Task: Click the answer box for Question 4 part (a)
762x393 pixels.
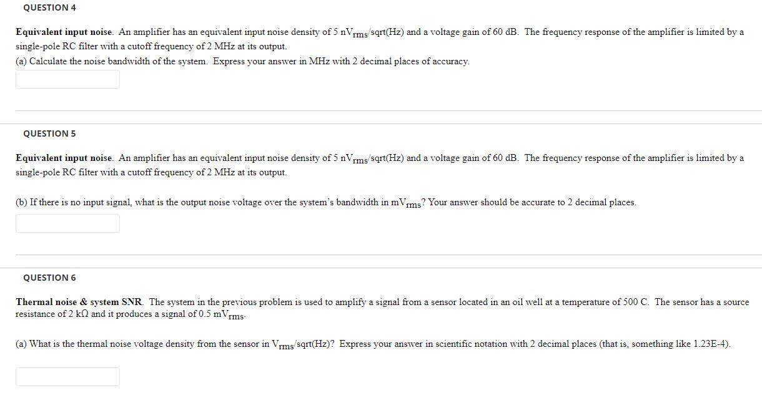Action: 67,79
